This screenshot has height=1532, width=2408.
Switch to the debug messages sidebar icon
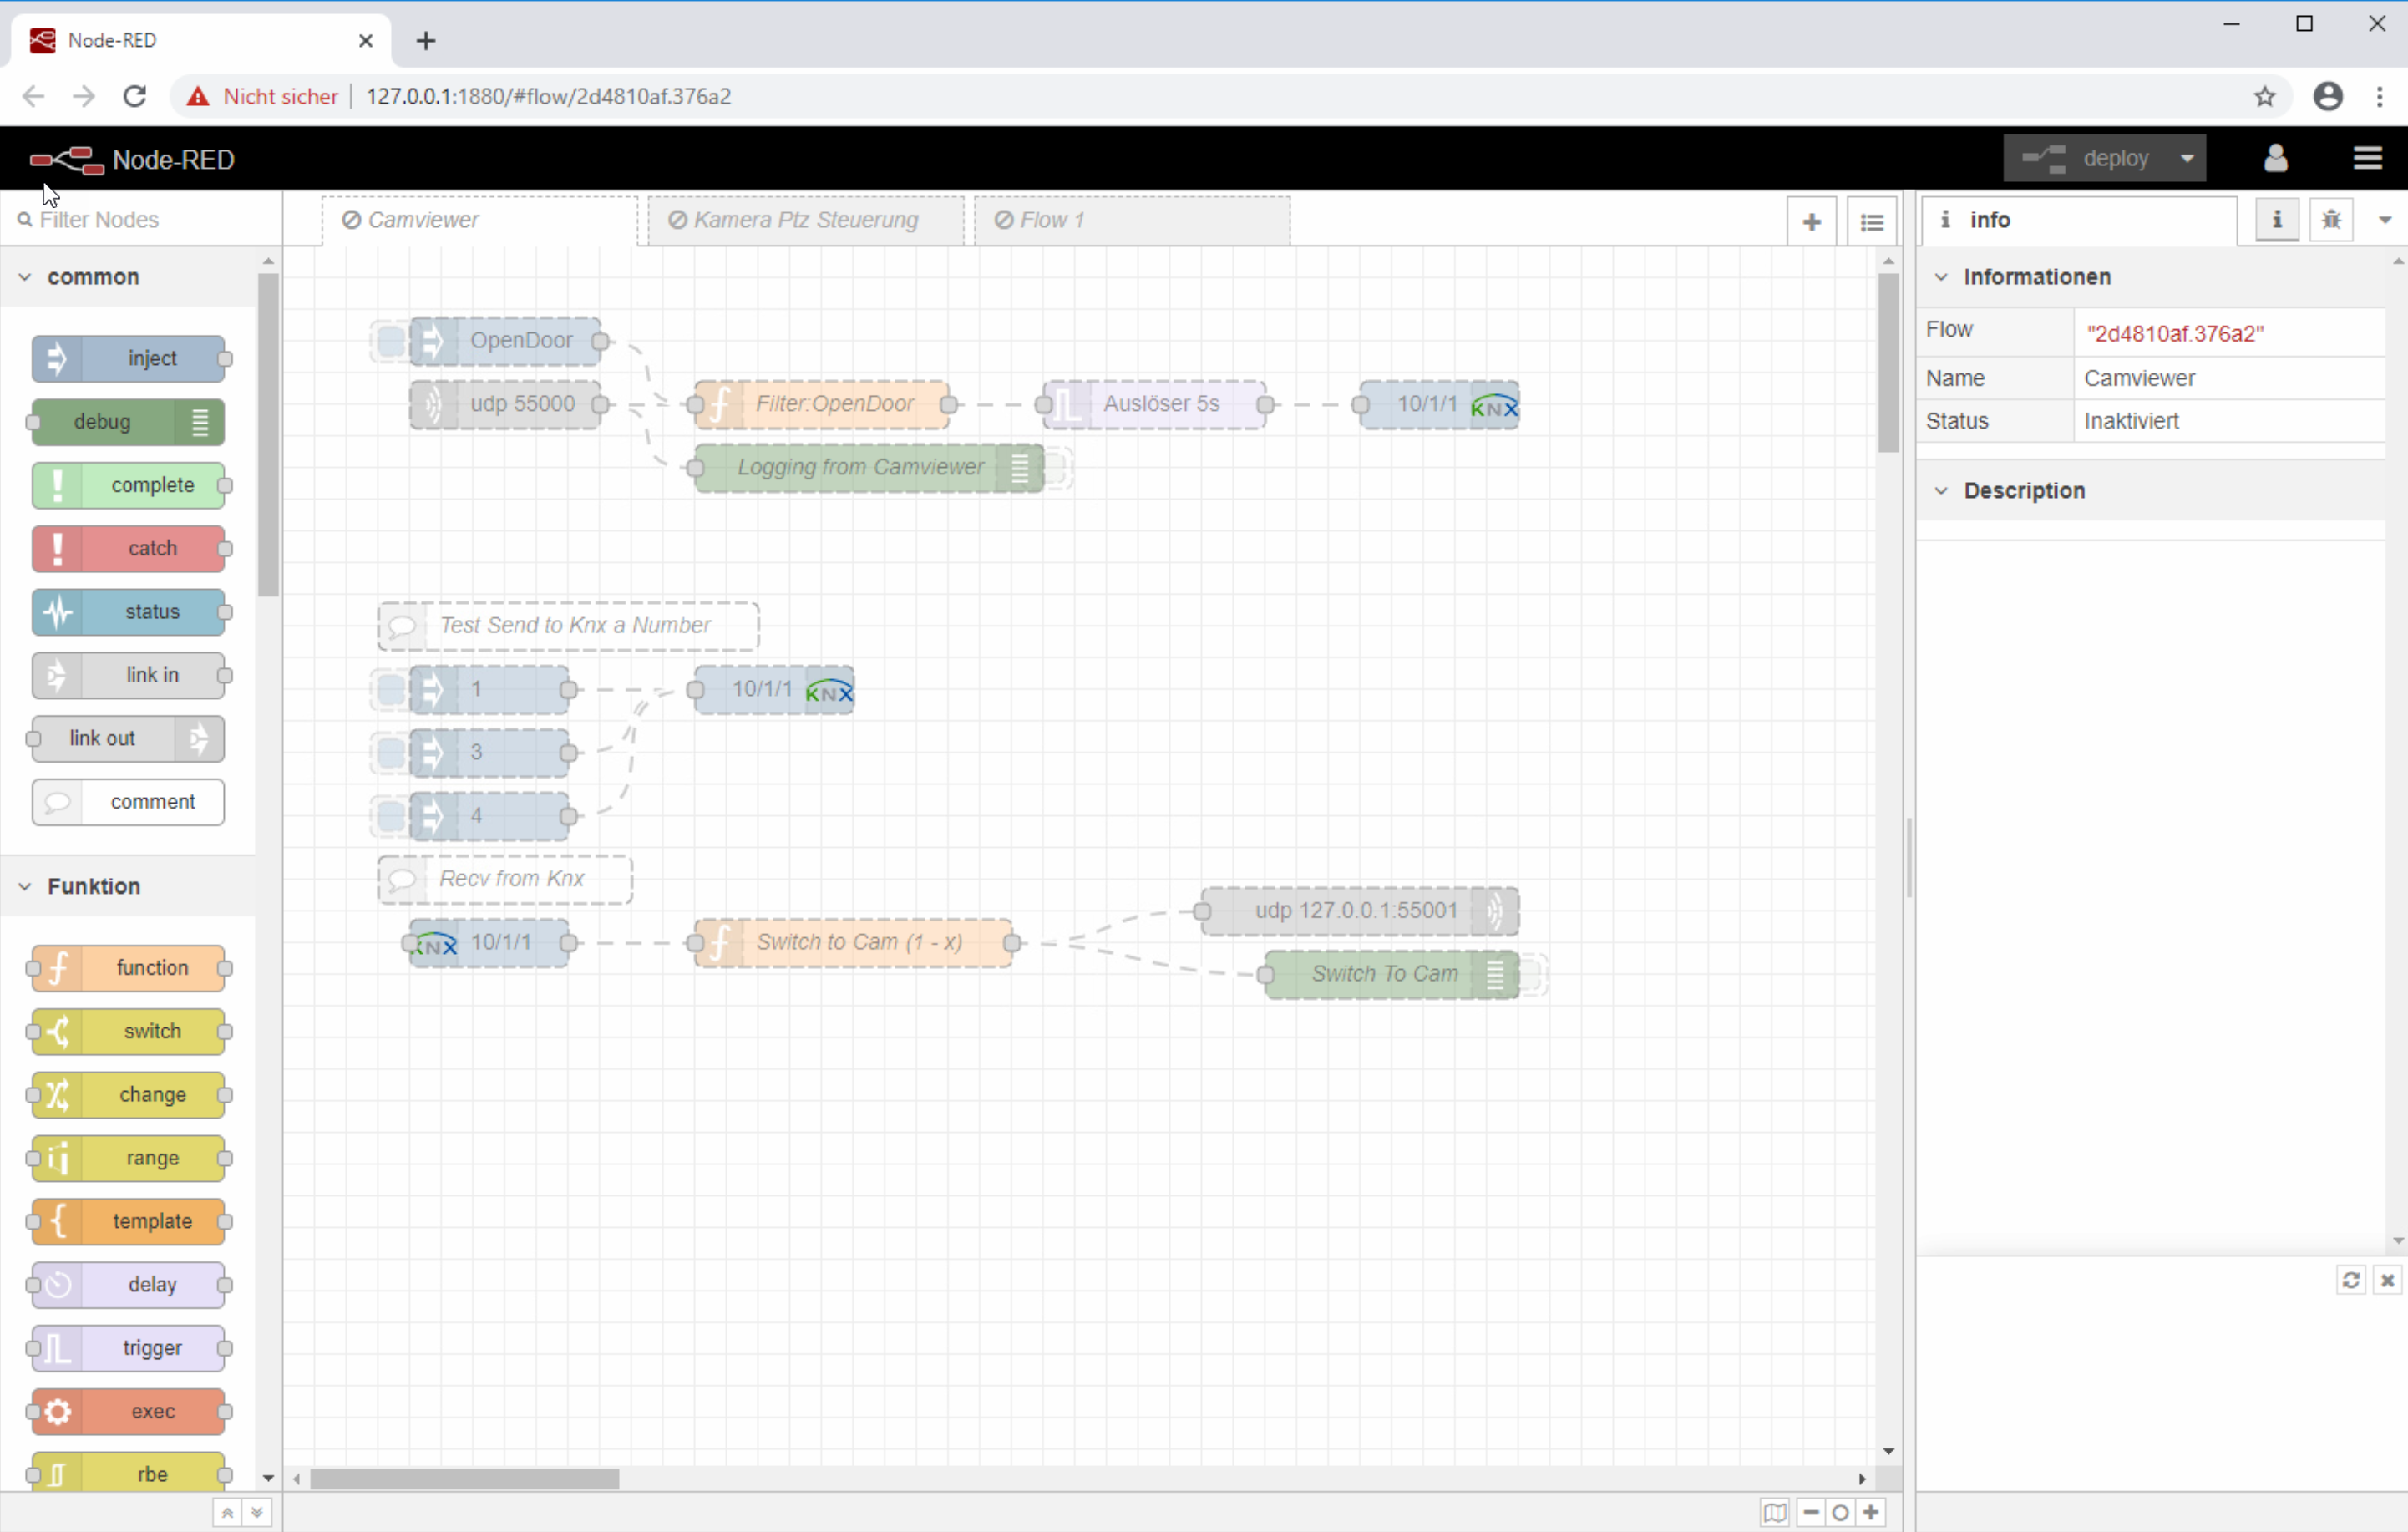click(x=2331, y=219)
